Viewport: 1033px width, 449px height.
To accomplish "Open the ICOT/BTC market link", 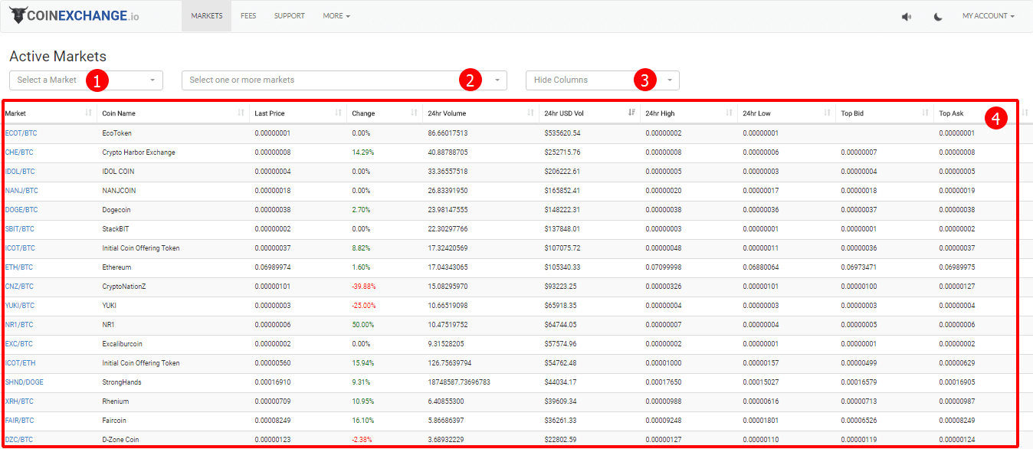I will pos(20,248).
